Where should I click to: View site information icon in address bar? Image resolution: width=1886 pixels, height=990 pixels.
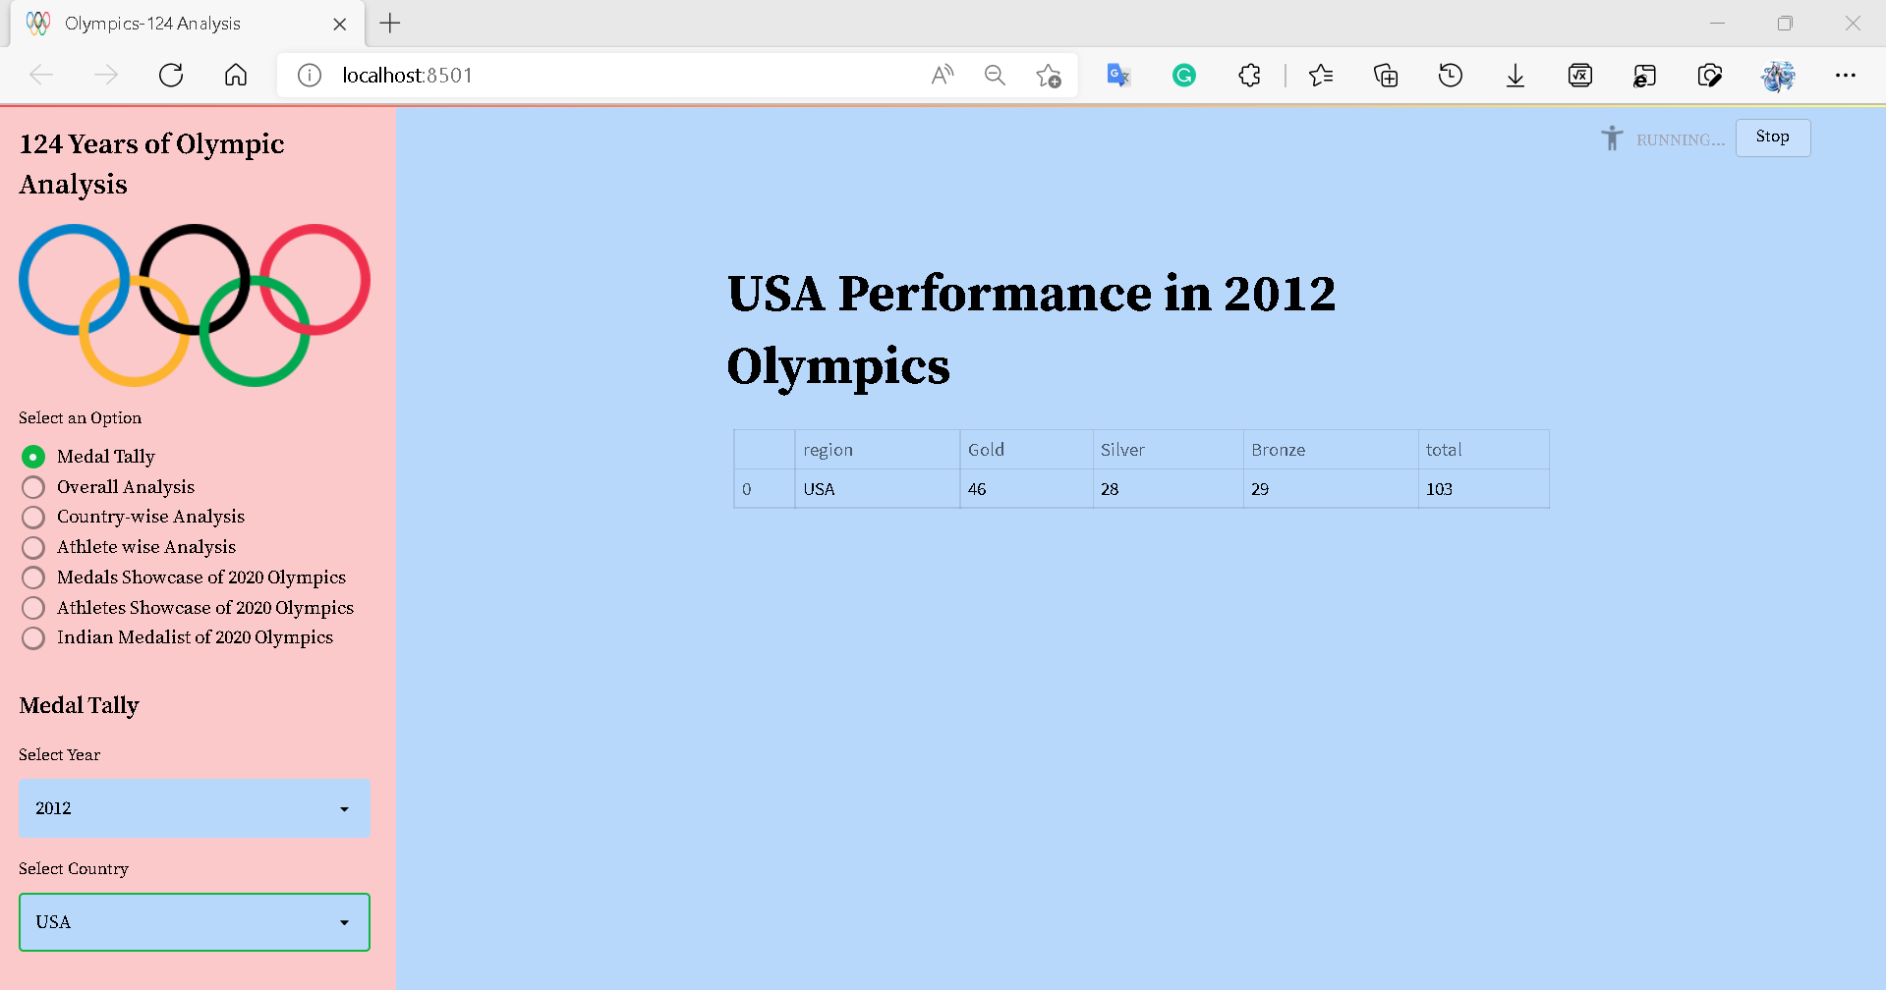coord(310,76)
